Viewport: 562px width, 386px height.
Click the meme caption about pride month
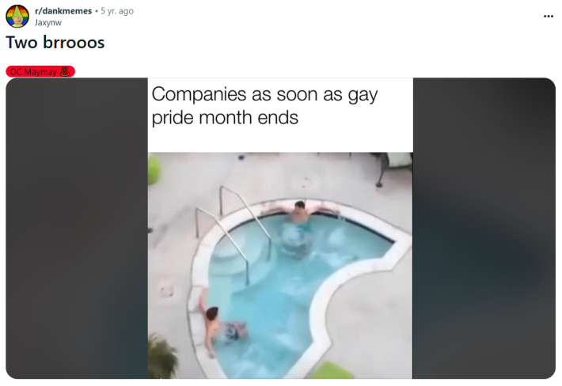tap(264, 106)
